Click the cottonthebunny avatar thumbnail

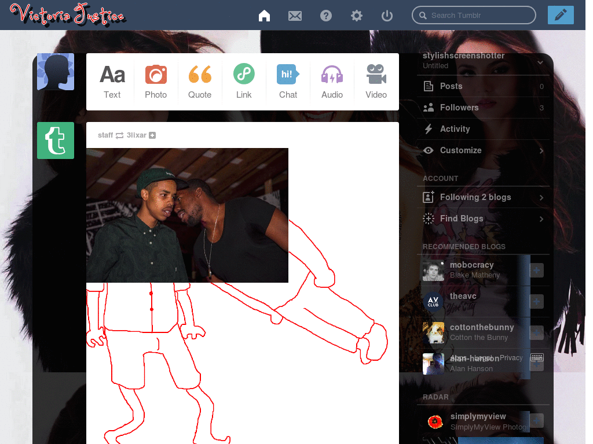click(433, 332)
